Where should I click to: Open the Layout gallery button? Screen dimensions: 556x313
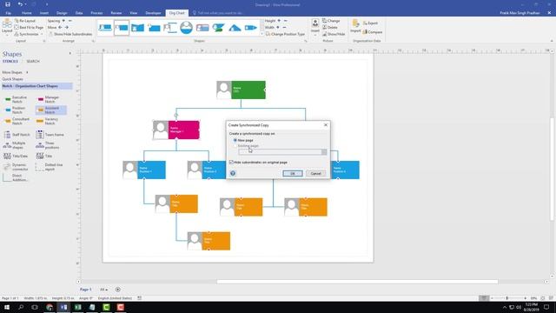(7, 27)
